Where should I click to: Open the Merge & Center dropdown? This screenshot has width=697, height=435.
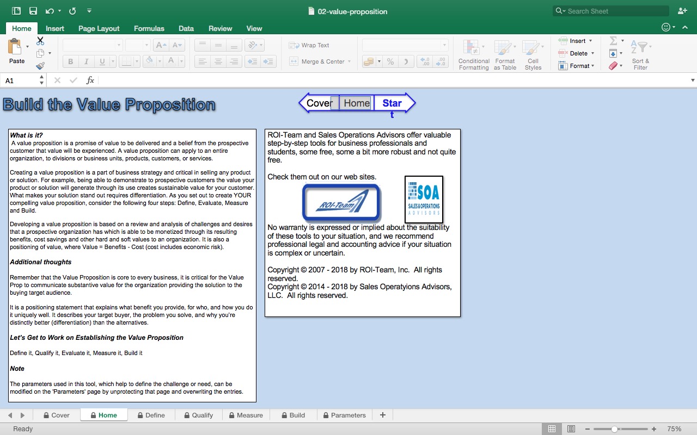[350, 61]
